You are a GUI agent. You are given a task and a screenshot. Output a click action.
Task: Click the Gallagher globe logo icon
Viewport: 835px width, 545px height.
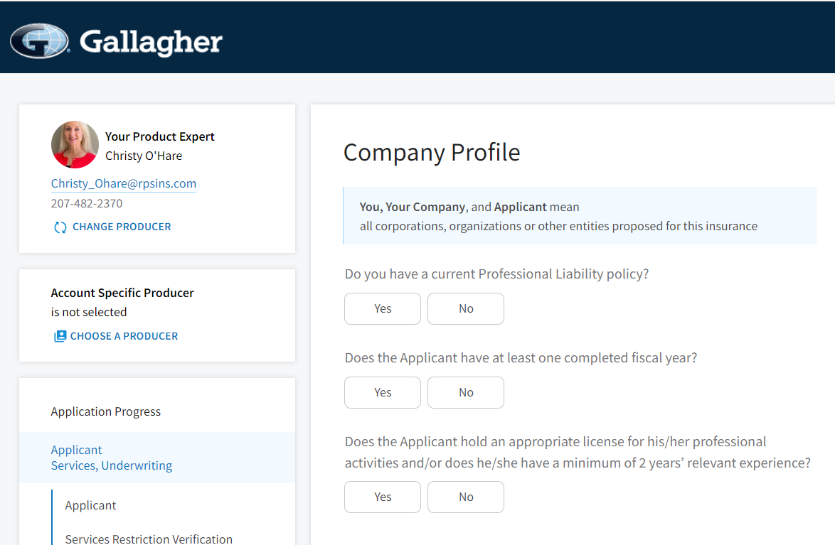(x=39, y=41)
